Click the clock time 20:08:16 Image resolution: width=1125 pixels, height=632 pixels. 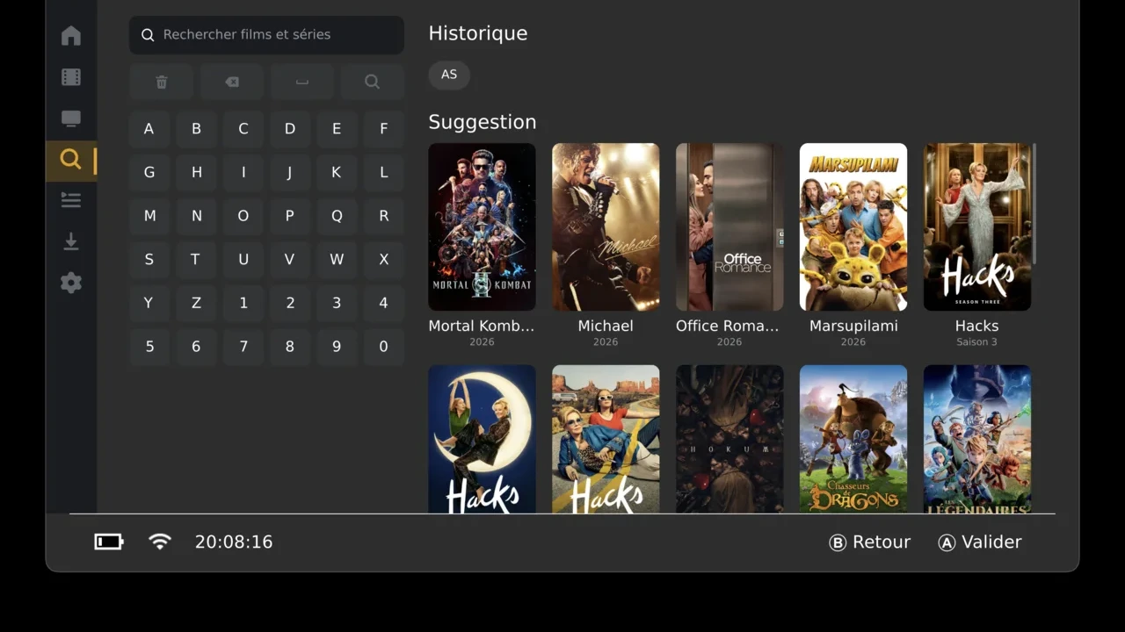(x=234, y=542)
